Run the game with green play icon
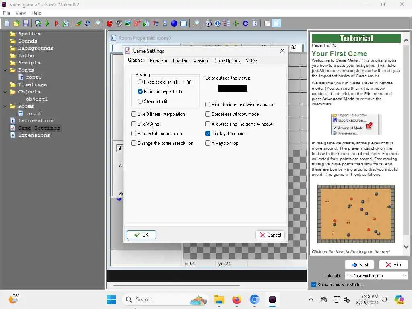 tap(47, 23)
